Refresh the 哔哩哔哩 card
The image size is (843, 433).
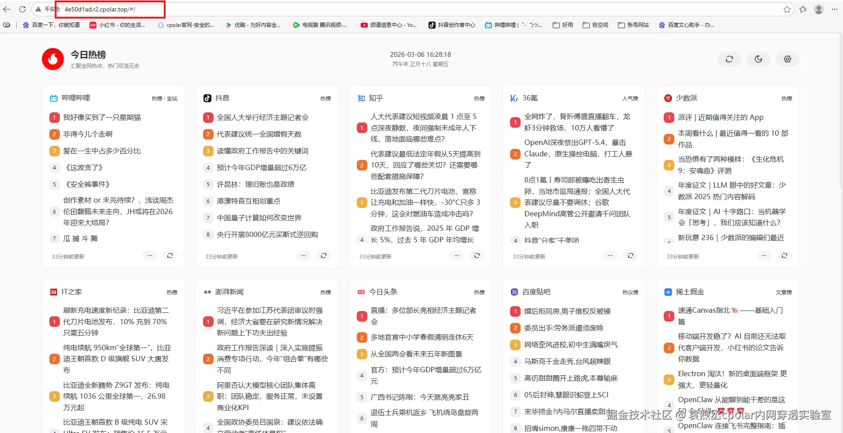170,255
